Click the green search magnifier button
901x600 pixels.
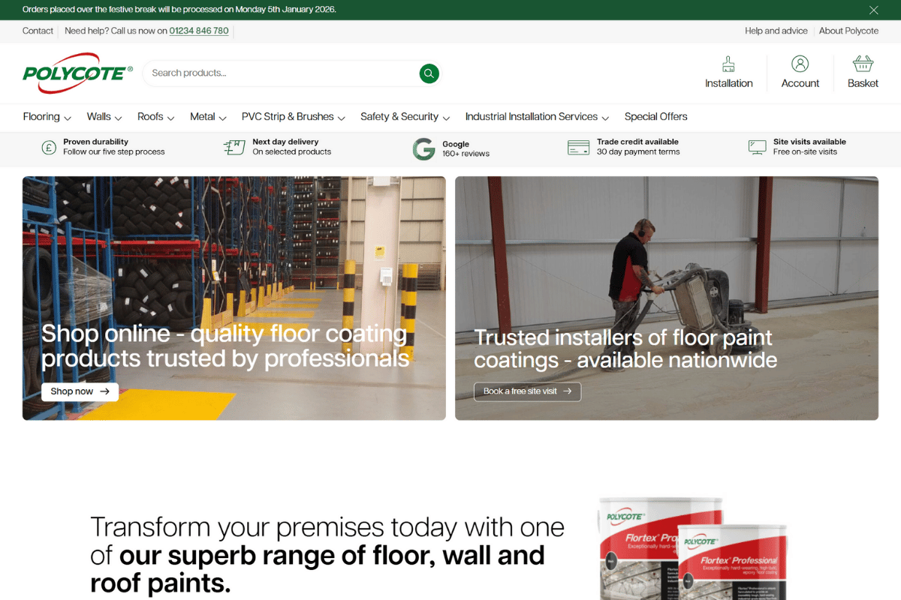(x=429, y=73)
